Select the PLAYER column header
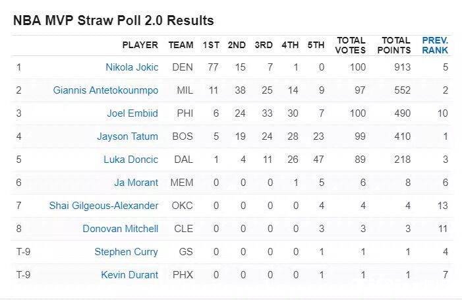The image size is (462, 300). [140, 45]
